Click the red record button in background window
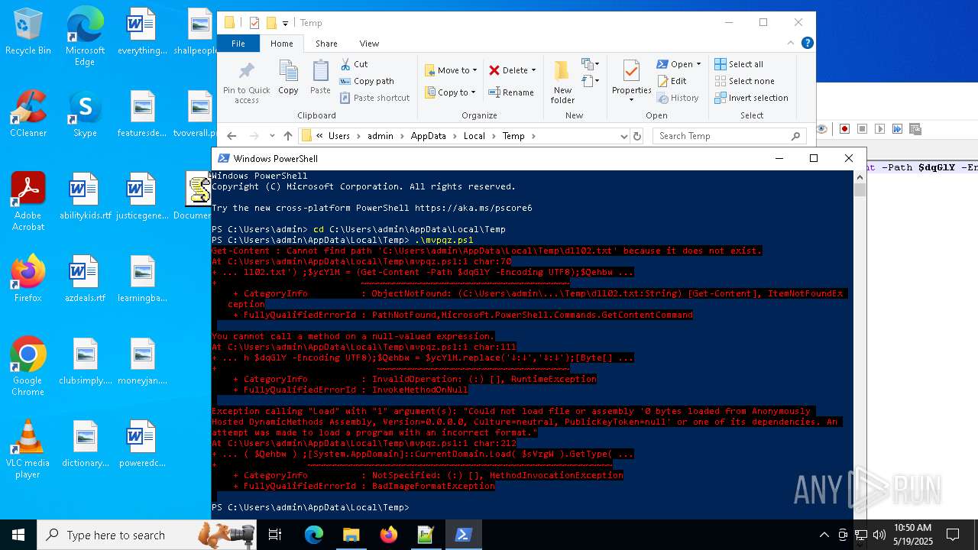The height and width of the screenshot is (550, 978). click(844, 129)
